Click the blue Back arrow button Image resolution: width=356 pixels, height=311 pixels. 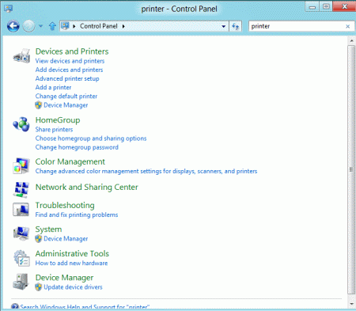[x=13, y=26]
